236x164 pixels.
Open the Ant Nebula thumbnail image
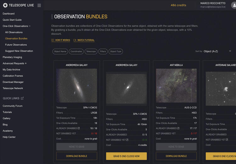coord(176,85)
